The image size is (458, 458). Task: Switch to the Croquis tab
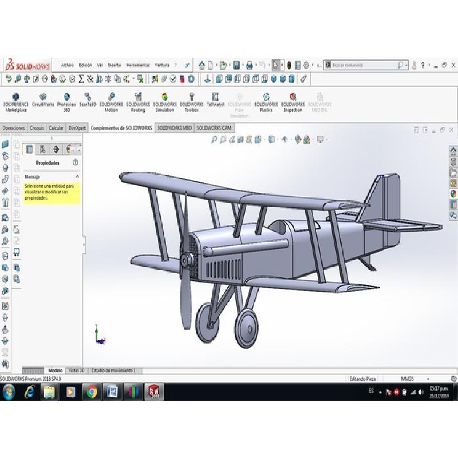click(x=37, y=128)
